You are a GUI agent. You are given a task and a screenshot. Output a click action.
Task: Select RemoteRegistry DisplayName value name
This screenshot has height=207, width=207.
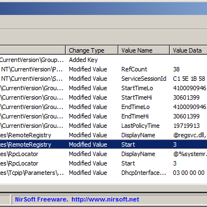click(138, 135)
